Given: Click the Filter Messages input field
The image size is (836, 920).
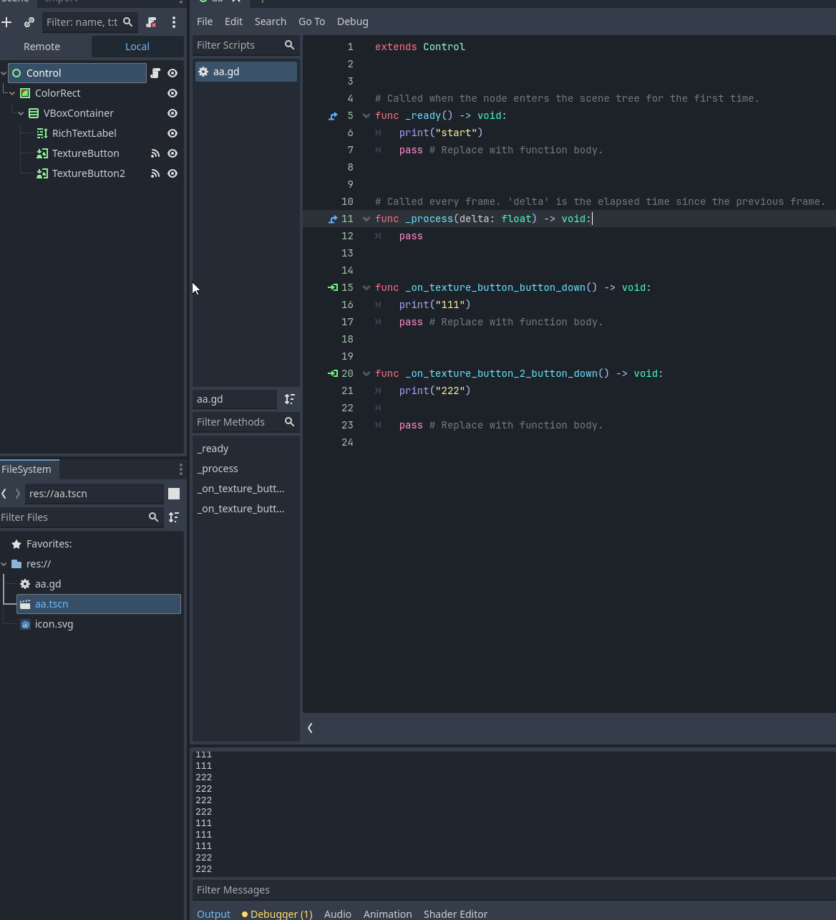Looking at the screenshot, I should (514, 890).
